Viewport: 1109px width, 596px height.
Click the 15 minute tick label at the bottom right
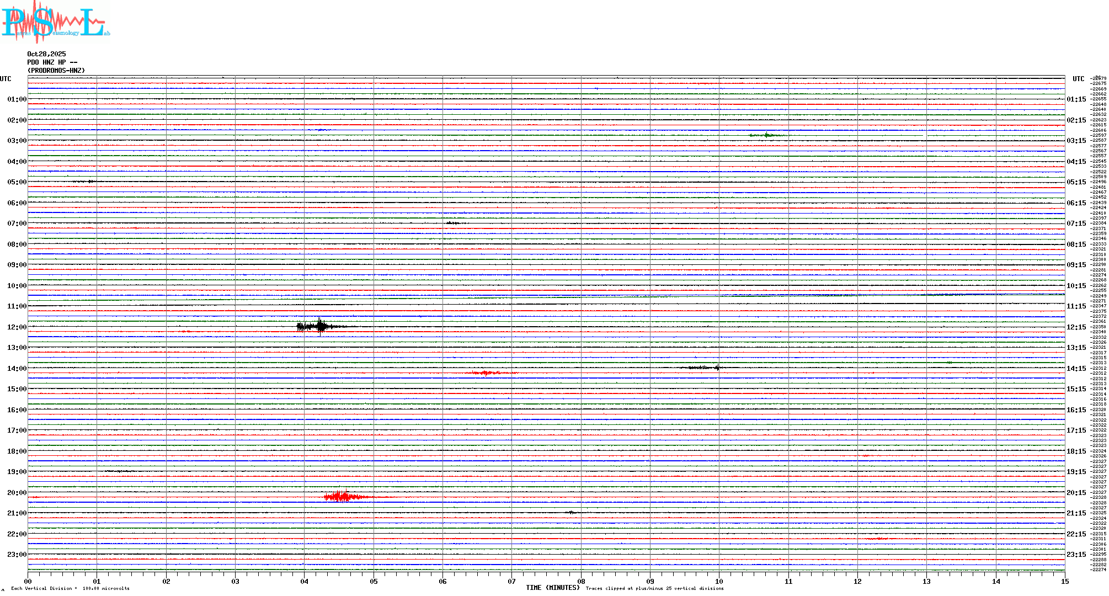[x=1064, y=581]
